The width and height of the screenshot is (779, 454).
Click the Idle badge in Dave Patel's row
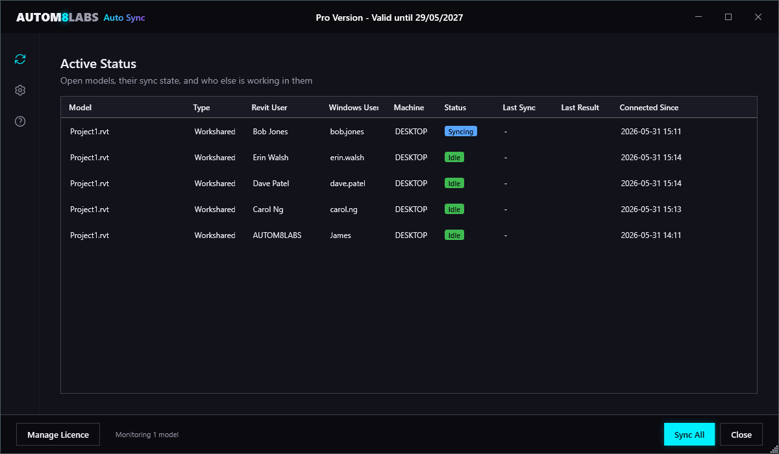(x=454, y=183)
